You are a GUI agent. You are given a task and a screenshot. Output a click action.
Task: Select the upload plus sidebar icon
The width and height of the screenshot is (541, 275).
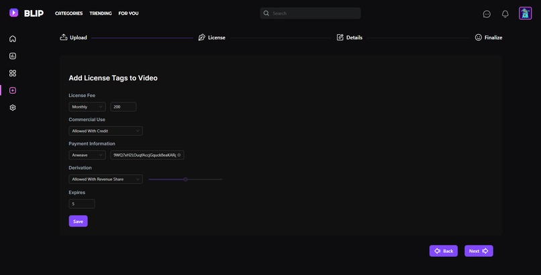click(x=13, y=90)
